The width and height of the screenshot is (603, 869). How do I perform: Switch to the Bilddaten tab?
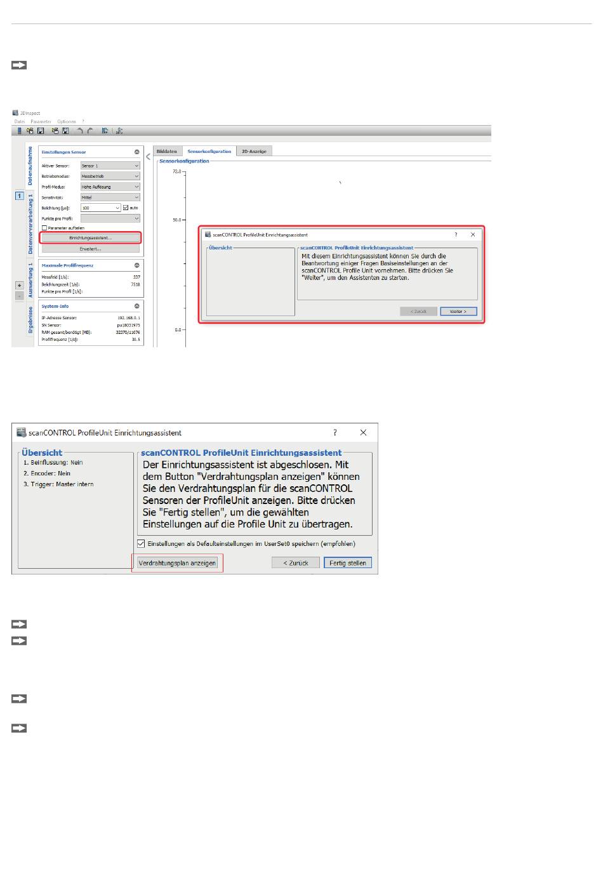click(x=167, y=152)
